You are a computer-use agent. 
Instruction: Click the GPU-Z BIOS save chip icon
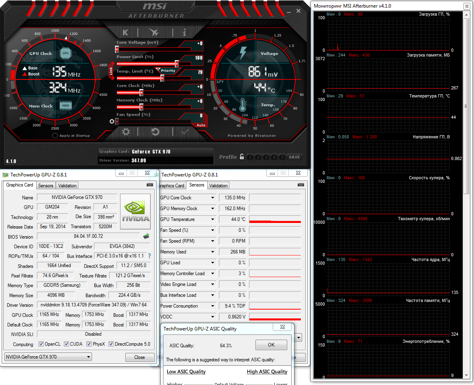[x=146, y=236]
